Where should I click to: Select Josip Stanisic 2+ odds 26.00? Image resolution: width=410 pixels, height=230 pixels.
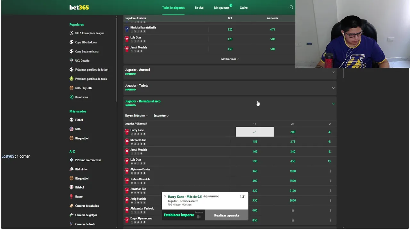(293, 201)
